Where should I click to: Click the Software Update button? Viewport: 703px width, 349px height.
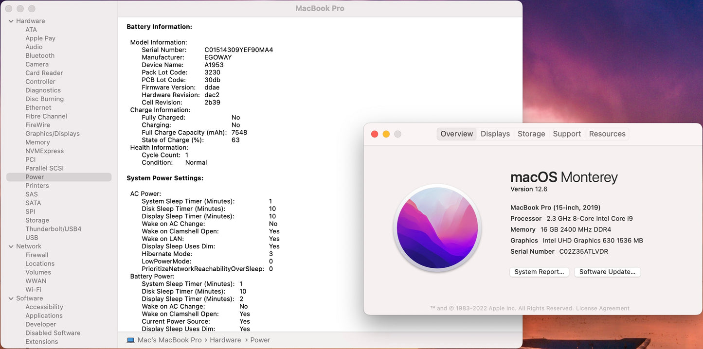tap(607, 272)
